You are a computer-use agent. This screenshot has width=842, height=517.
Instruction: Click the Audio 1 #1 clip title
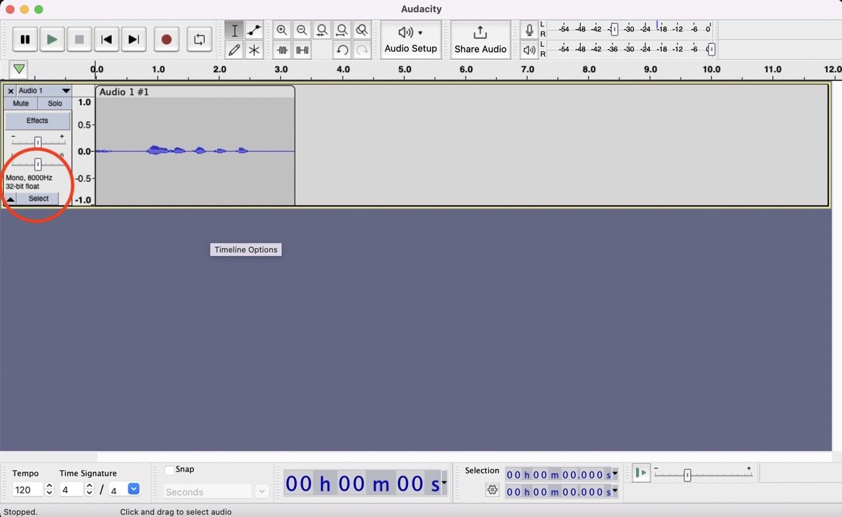[124, 92]
